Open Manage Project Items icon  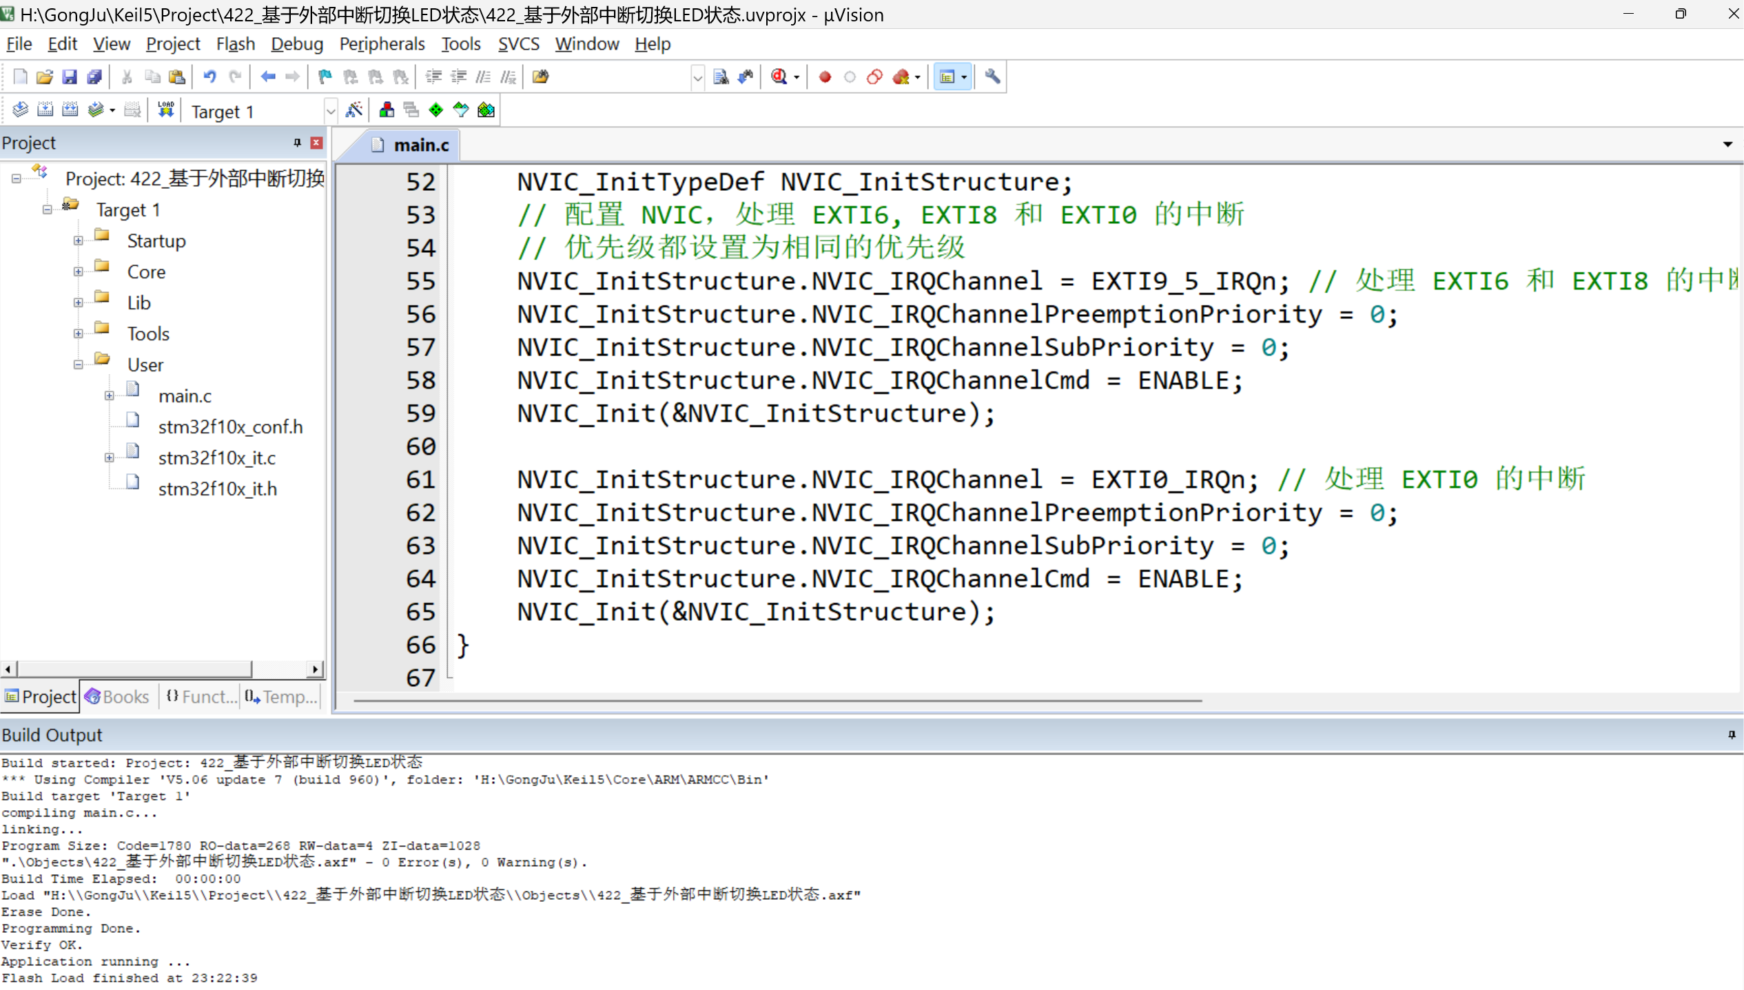387,110
